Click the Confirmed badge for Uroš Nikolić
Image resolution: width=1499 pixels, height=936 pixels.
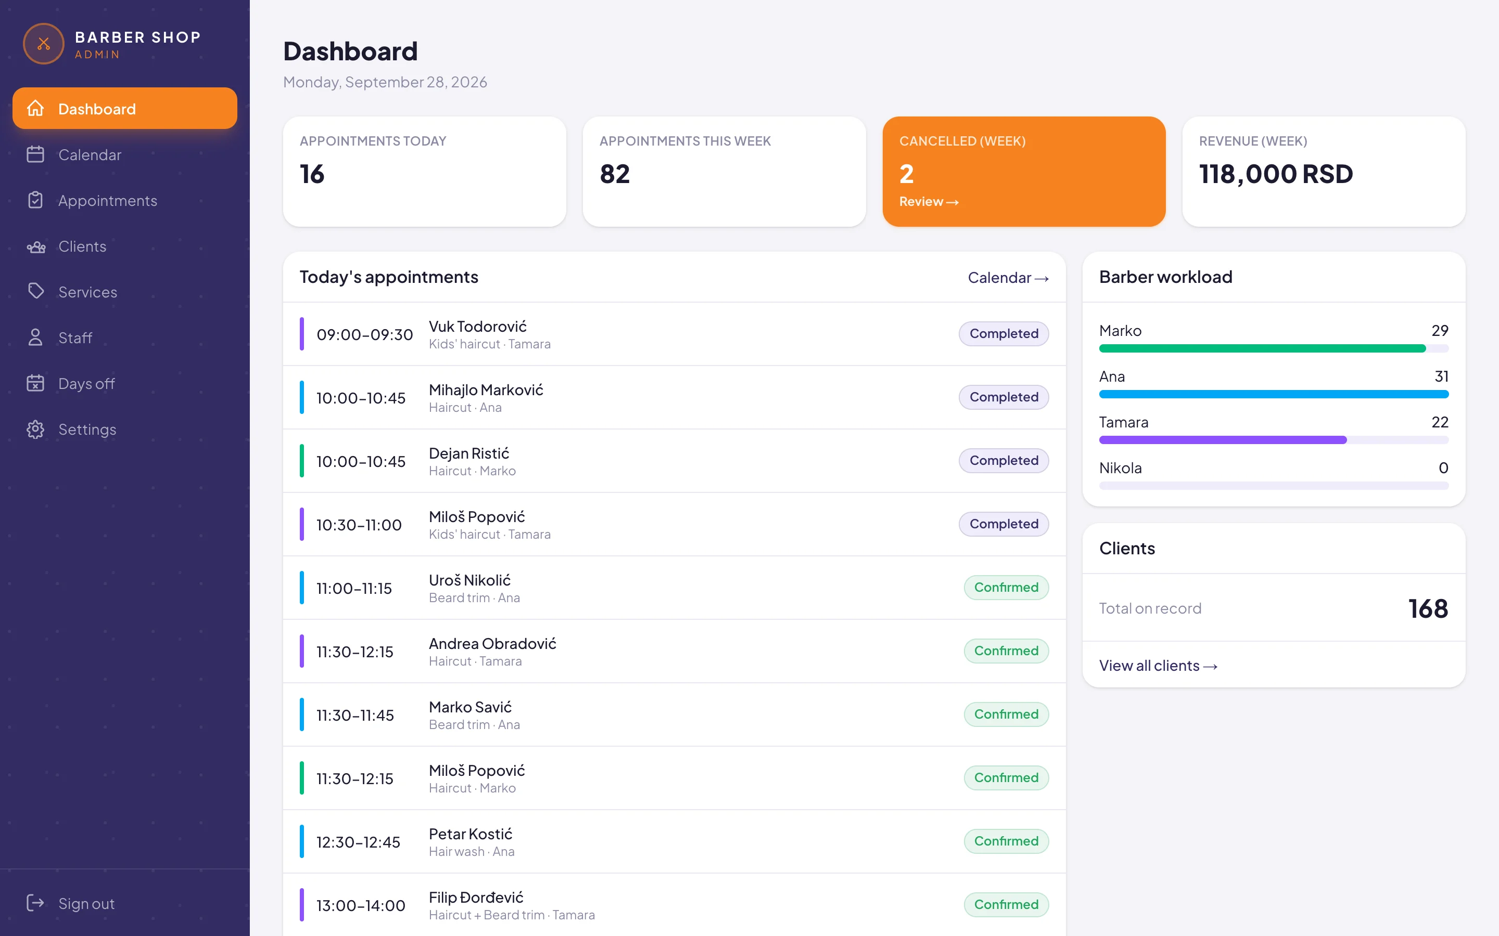pos(1006,588)
